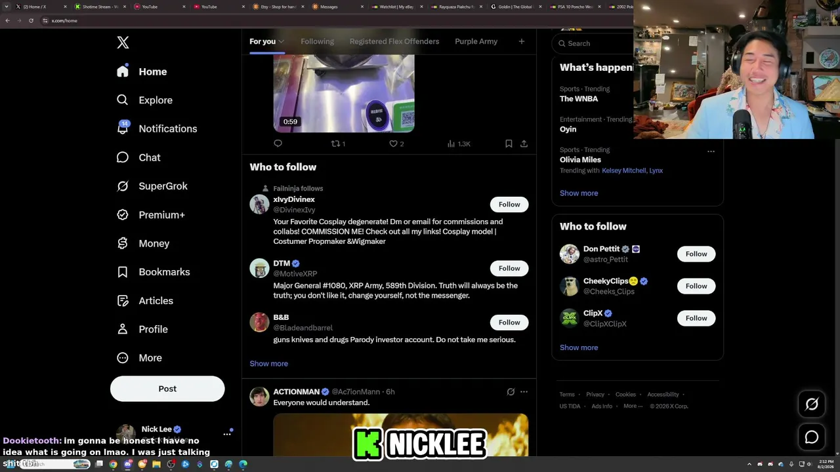This screenshot has height=472, width=840.
Task: Open account options next to Nick Lee
Action: pyautogui.click(x=227, y=434)
